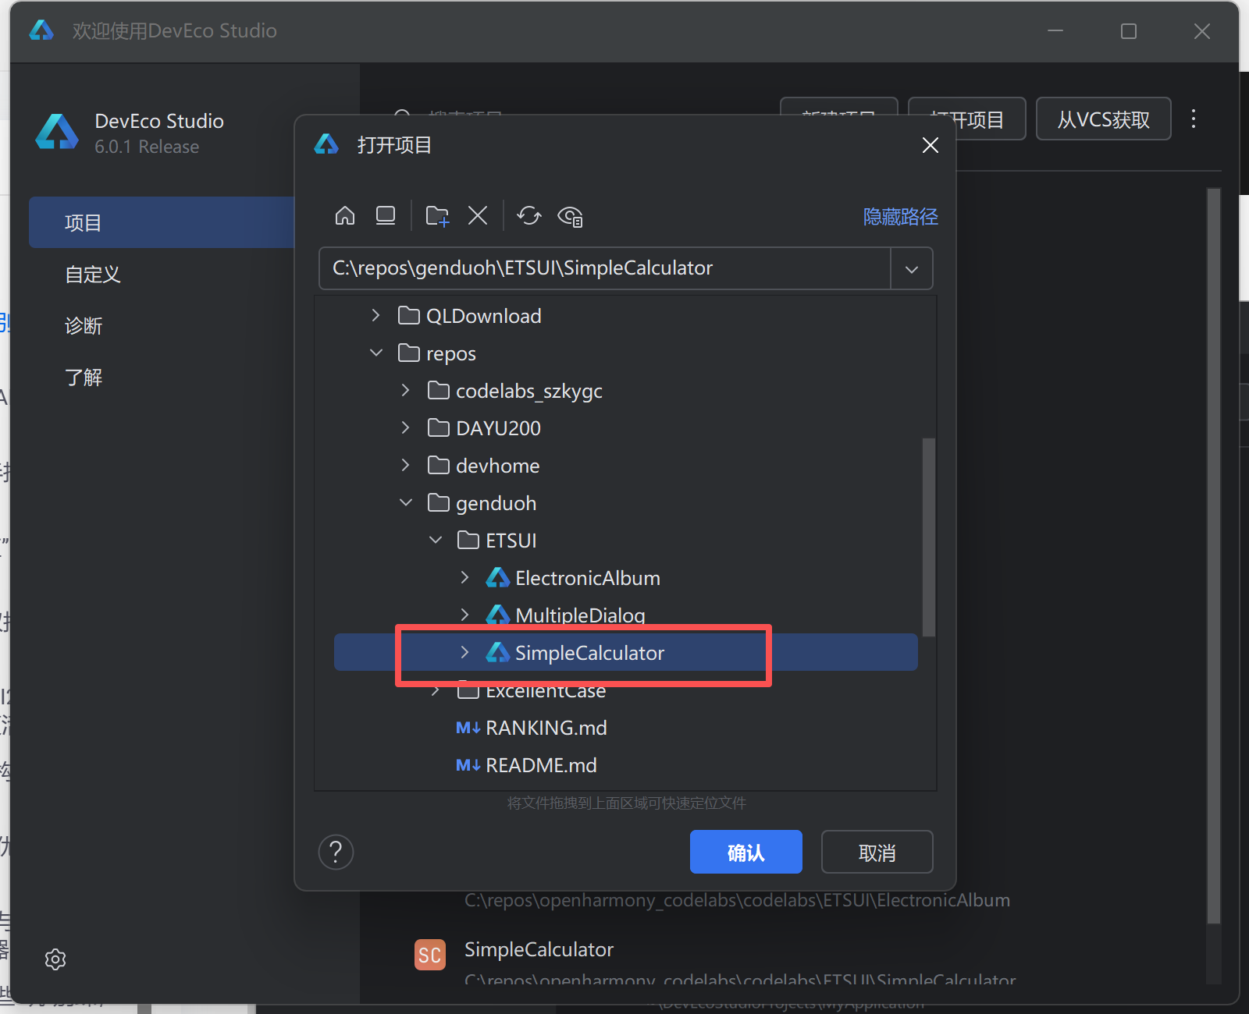1249x1014 pixels.
Task: Create new folder icon in dialog toolbar
Action: (x=437, y=216)
